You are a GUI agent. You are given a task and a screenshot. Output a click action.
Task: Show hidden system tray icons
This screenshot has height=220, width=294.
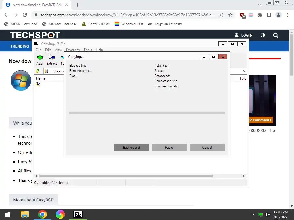[x=253, y=215]
